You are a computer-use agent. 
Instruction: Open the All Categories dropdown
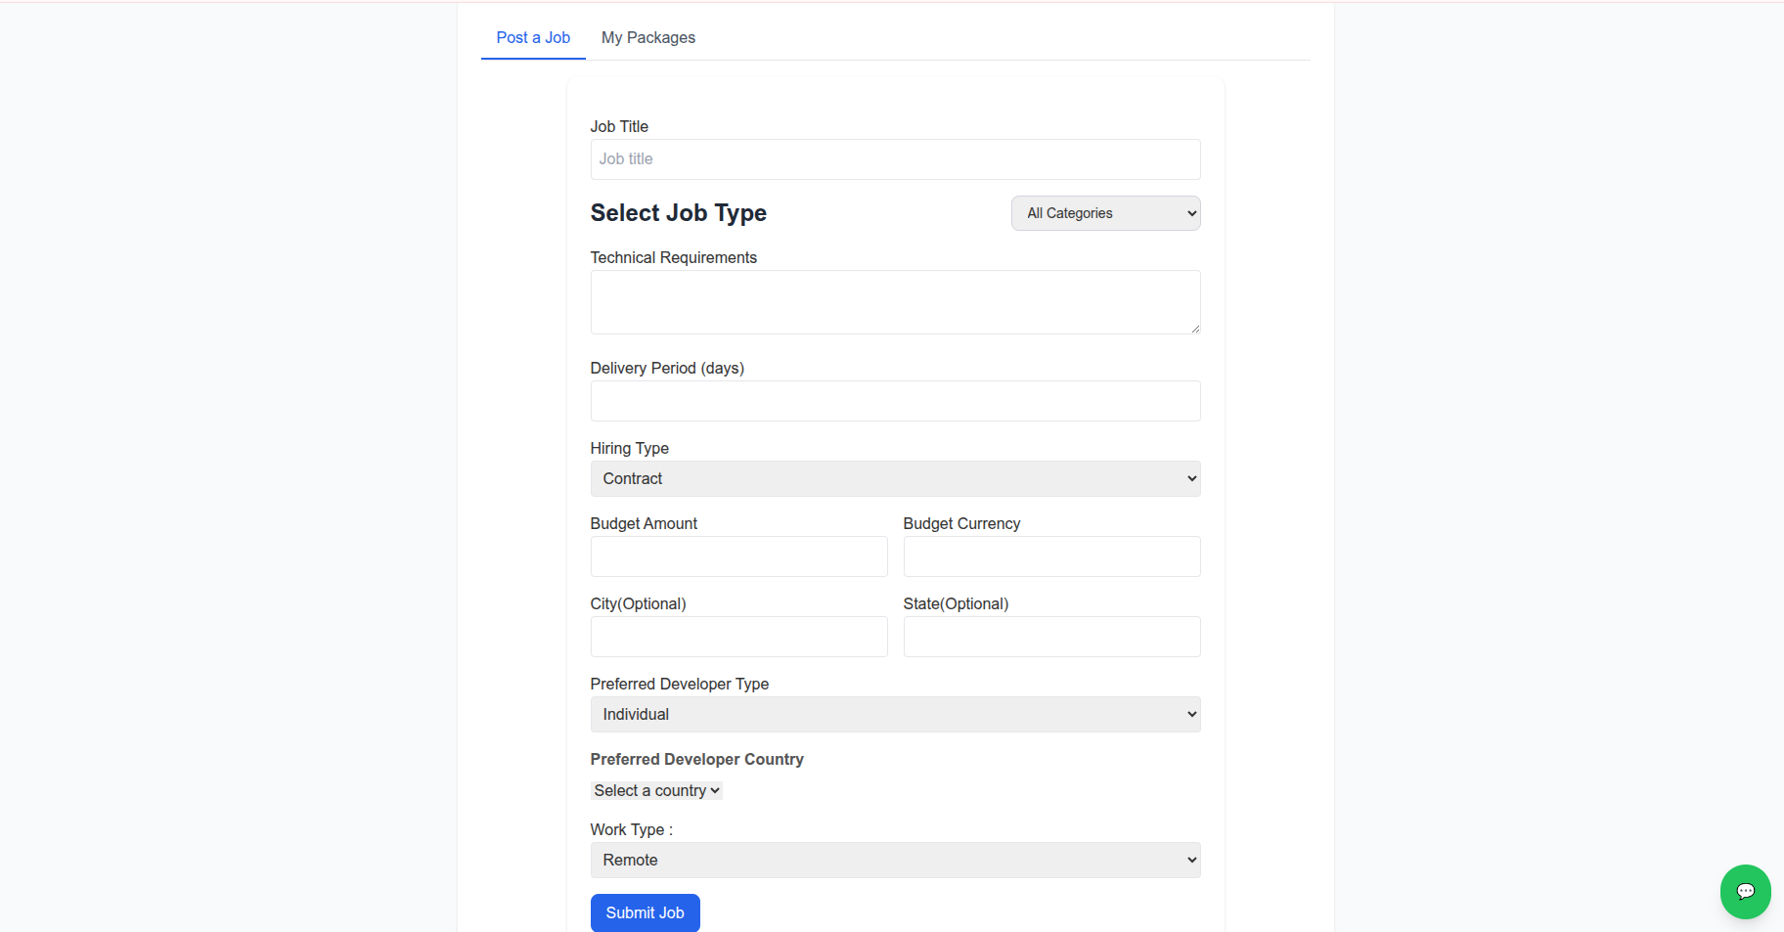point(1104,212)
